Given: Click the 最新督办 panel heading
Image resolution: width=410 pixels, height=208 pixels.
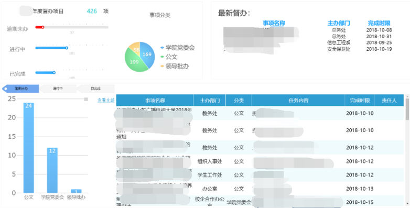Looking at the screenshot, I should 234,13.
